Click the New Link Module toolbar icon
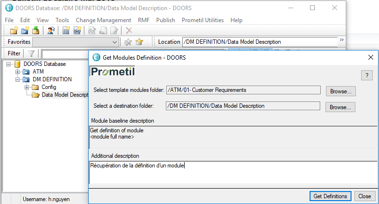The image size is (379, 204). pos(77,30)
